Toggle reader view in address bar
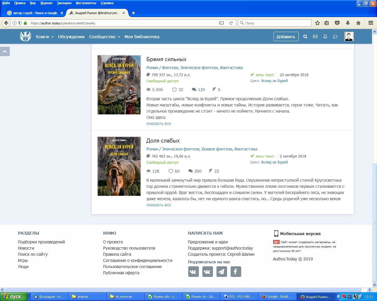The height and width of the screenshot is (301, 377). (221, 23)
